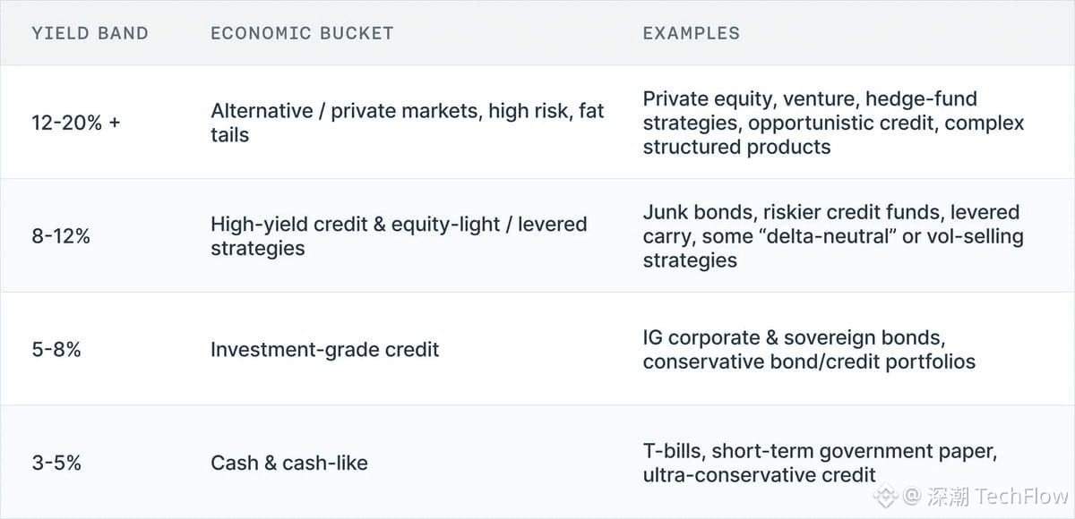The width and height of the screenshot is (1075, 519).
Task: Select the IG corporate & sovereign bonds text
Action: 794,338
